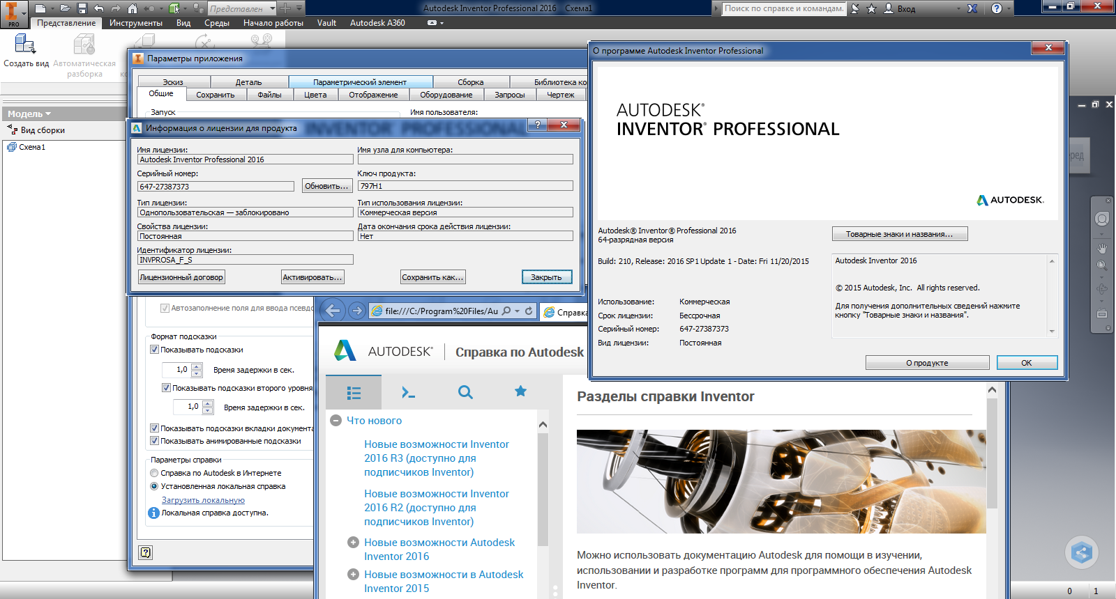Collapse the Что нового section in help
This screenshot has width=1116, height=599.
coord(335,420)
